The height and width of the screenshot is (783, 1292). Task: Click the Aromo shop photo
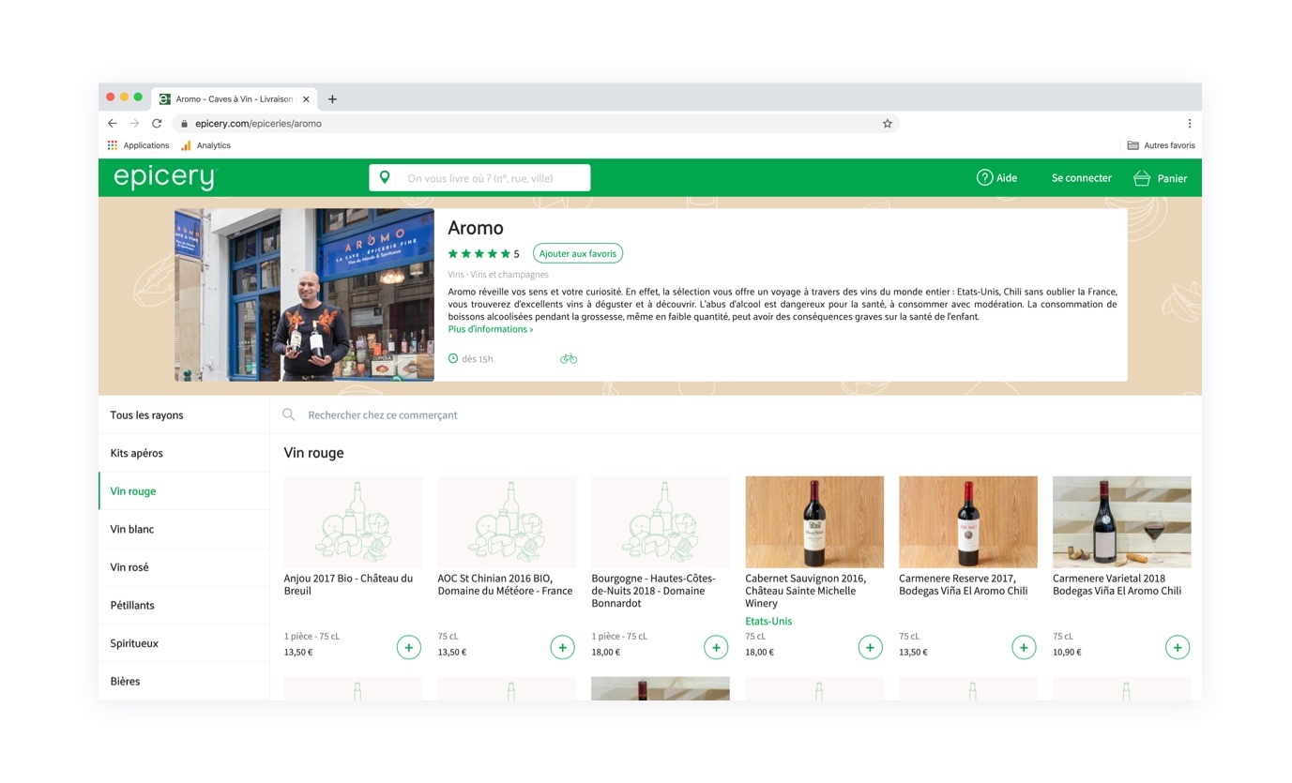[x=304, y=294]
